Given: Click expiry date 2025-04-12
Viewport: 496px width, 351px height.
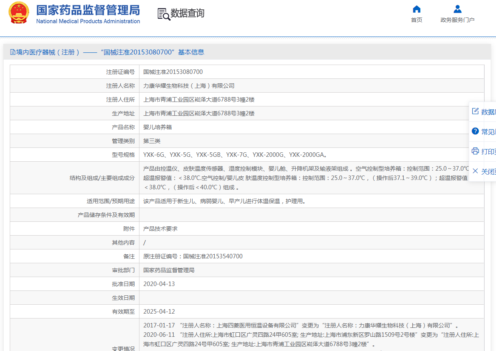Looking at the screenshot, I should point(159,312).
